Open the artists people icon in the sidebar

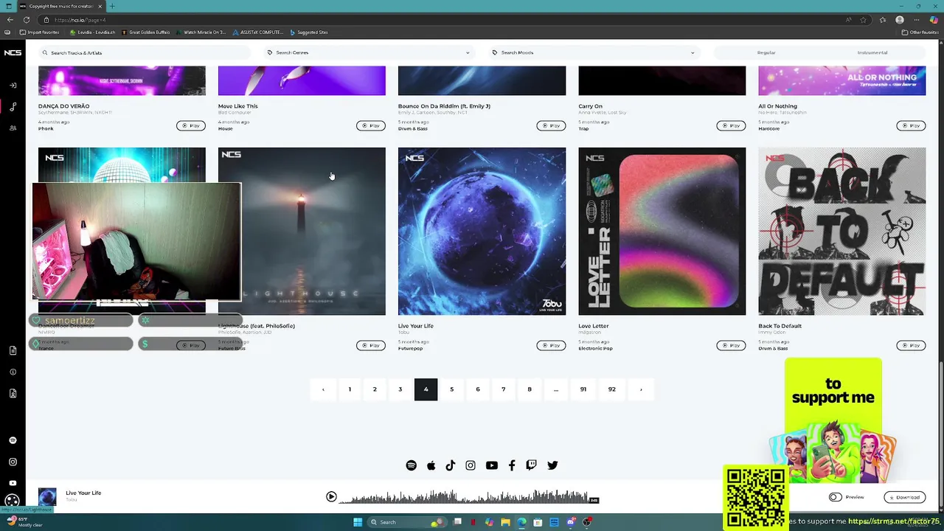[13, 128]
